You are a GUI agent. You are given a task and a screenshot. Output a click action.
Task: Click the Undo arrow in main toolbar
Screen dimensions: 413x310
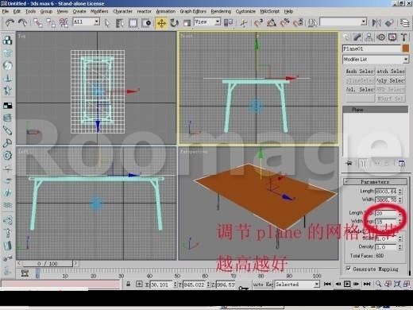point(10,23)
